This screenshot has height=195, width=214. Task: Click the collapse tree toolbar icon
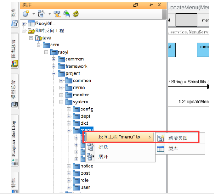click(41, 14)
